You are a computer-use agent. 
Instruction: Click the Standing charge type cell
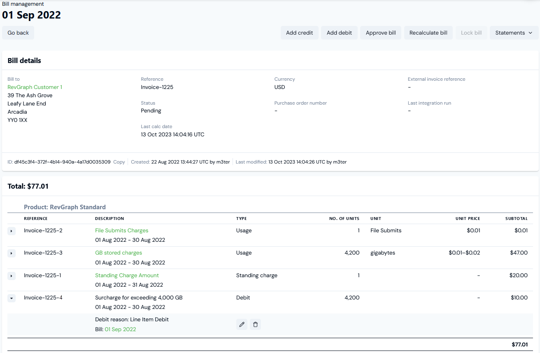click(257, 276)
